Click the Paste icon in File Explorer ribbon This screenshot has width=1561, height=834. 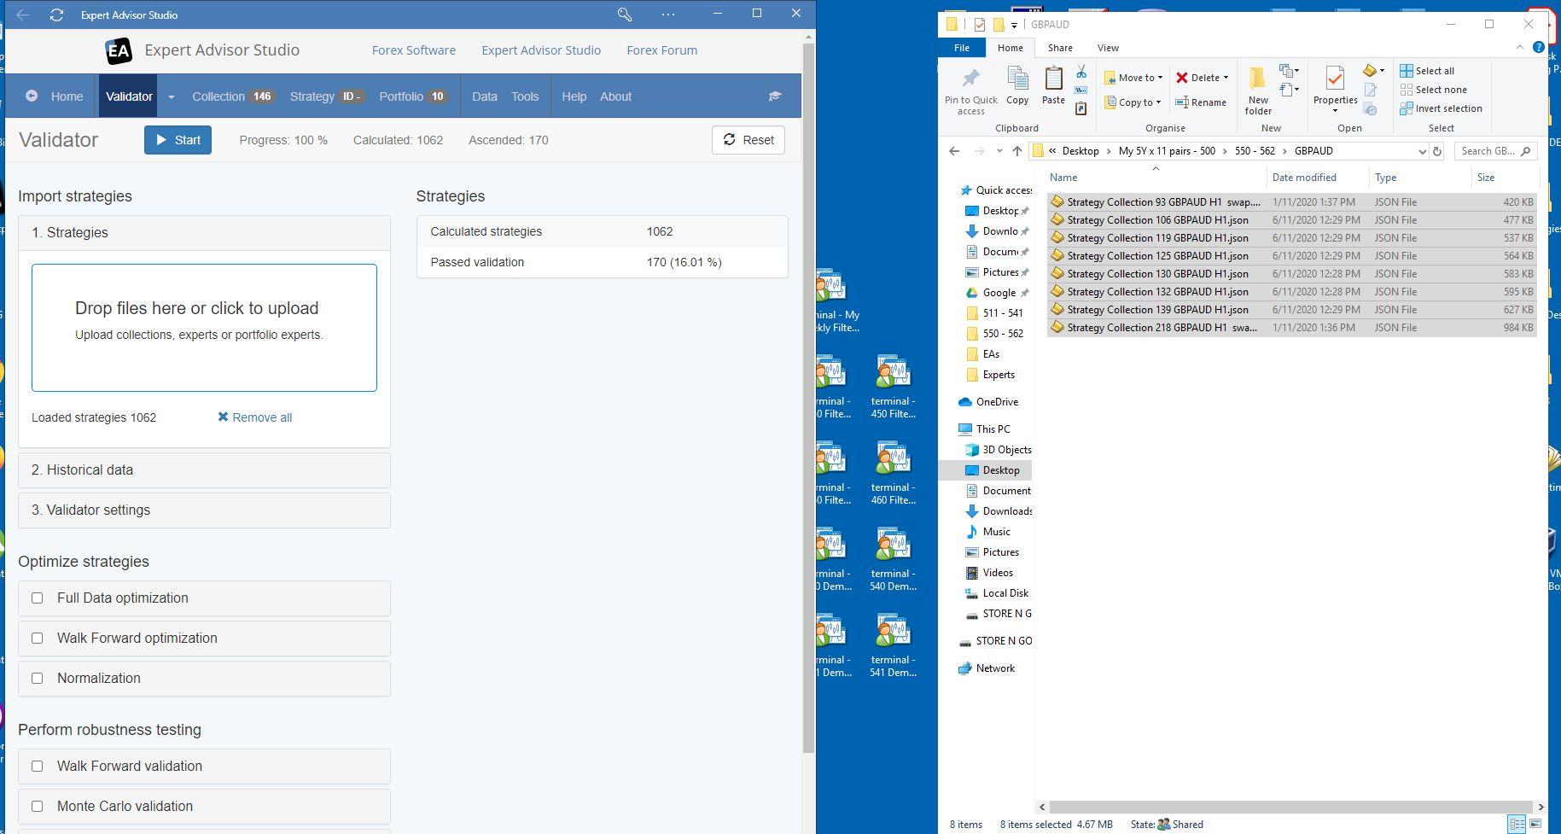coord(1053,85)
